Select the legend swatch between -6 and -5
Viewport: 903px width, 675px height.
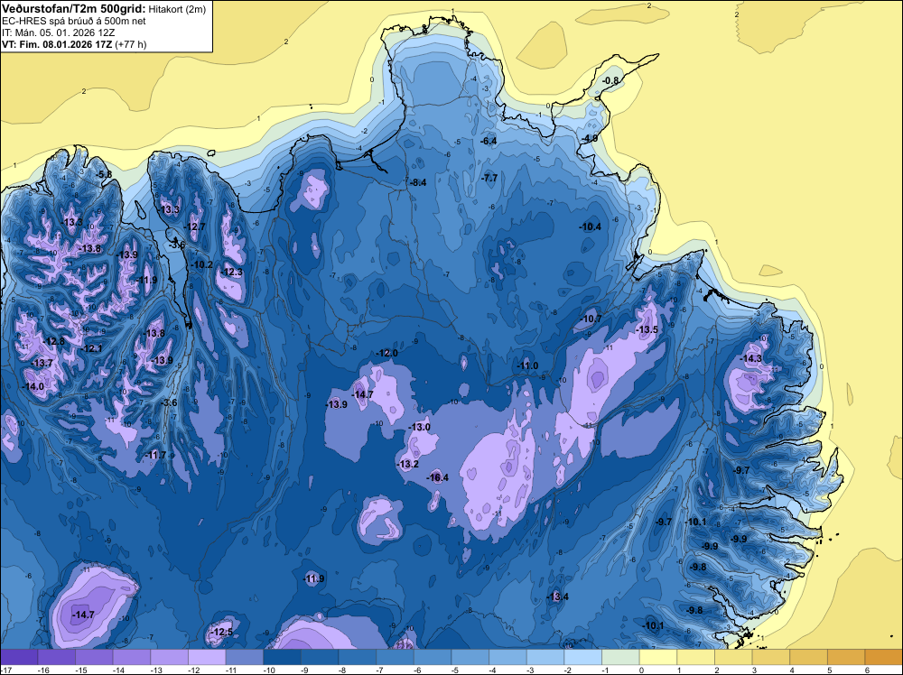(x=433, y=657)
